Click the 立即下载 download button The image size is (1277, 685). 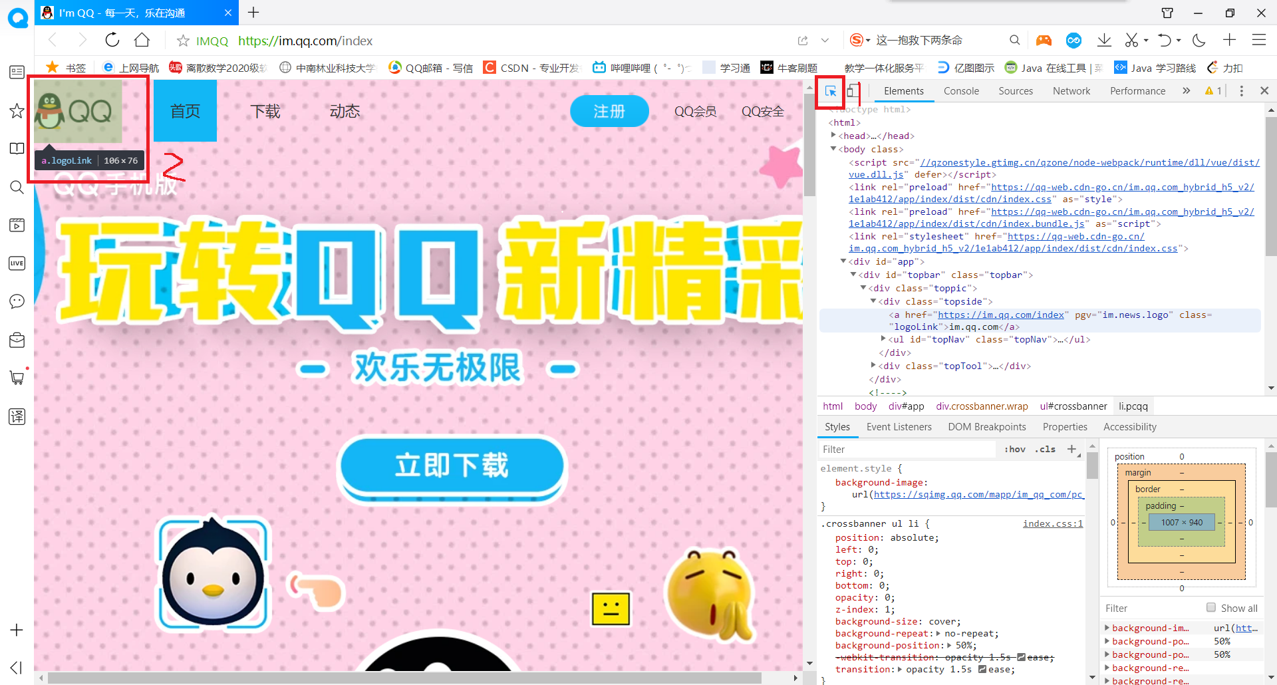pos(452,467)
